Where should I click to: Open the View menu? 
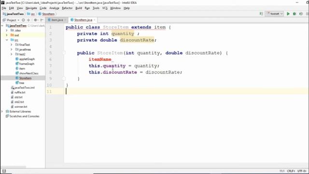tap(20, 8)
